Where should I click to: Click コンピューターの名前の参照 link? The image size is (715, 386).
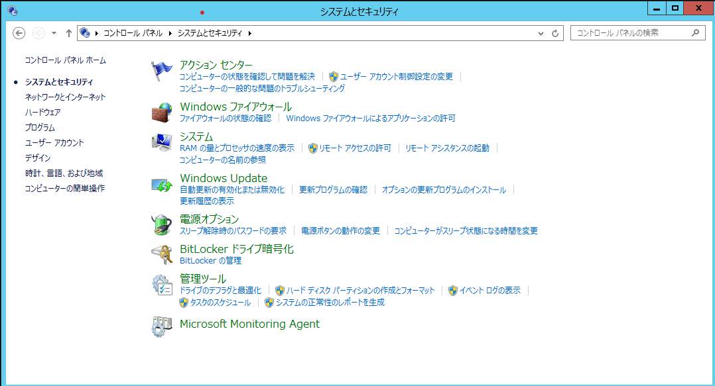click(223, 160)
